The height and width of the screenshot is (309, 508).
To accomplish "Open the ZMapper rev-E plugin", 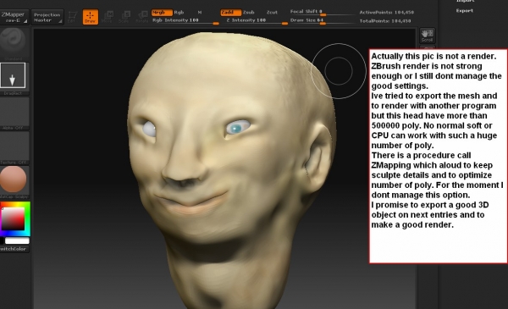I will 14,17.
